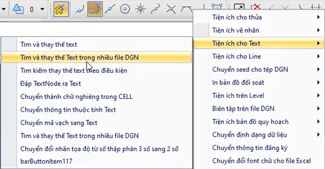Select the Tangent snap arc icon
Image resolution: width=325 pixels, height=169 pixels.
[x=186, y=9]
